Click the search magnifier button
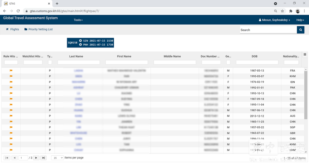The image size is (309, 163). (x=301, y=30)
